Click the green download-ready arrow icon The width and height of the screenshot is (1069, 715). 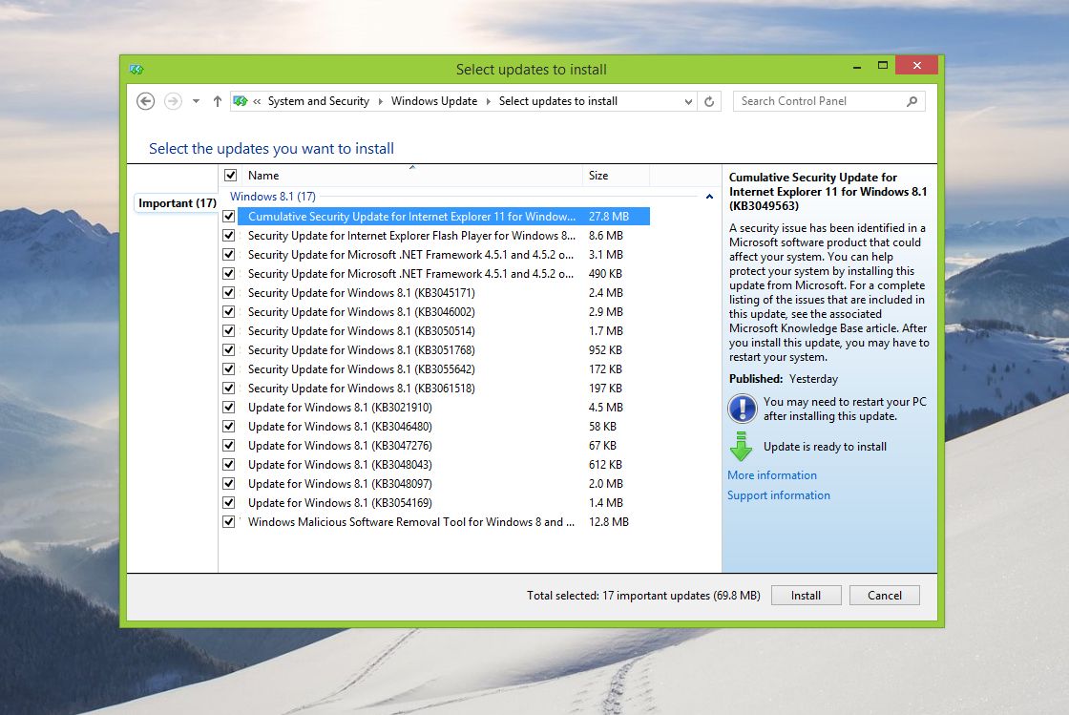(x=741, y=447)
